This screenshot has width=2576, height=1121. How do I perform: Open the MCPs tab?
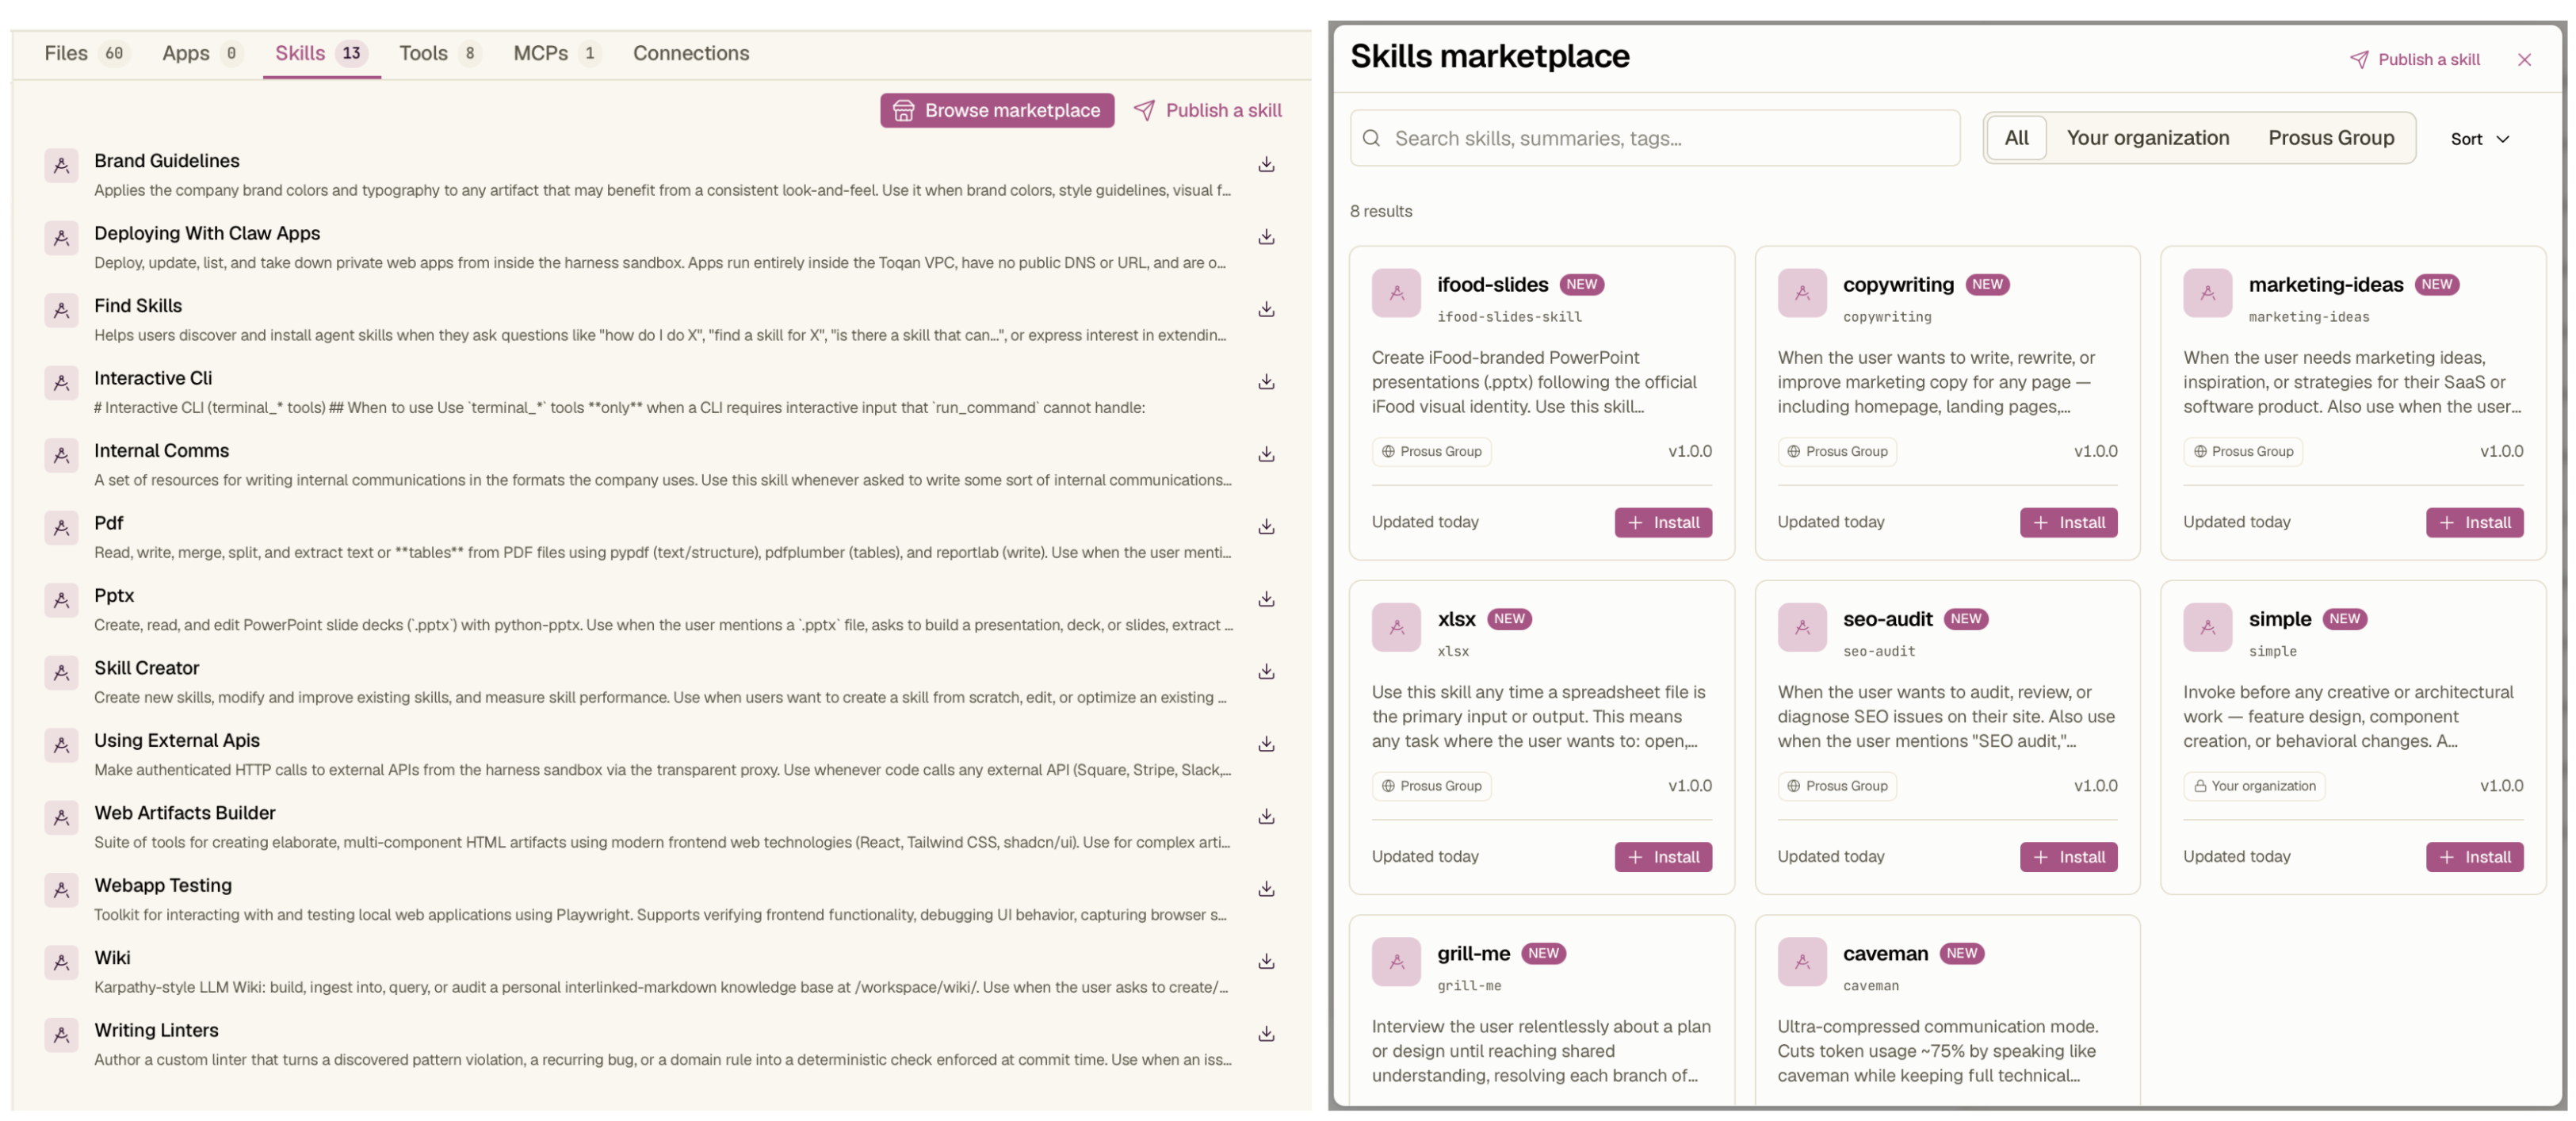pyautogui.click(x=556, y=53)
